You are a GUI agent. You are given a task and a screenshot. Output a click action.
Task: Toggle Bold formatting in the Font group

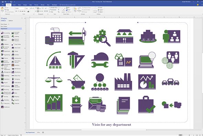(16, 11)
